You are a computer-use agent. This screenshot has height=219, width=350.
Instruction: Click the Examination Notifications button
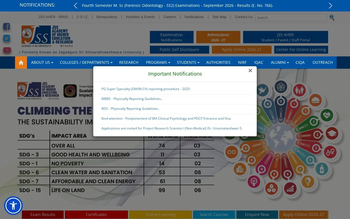point(171,37)
